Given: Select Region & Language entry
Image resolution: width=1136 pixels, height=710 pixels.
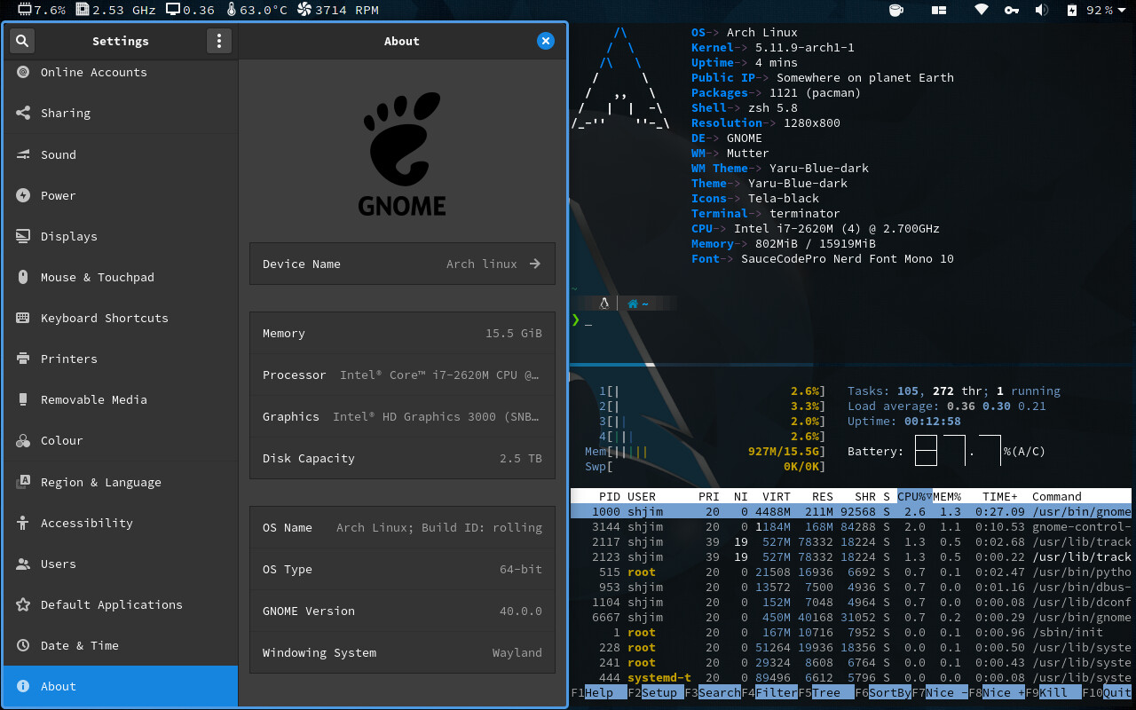Looking at the screenshot, I should point(121,482).
